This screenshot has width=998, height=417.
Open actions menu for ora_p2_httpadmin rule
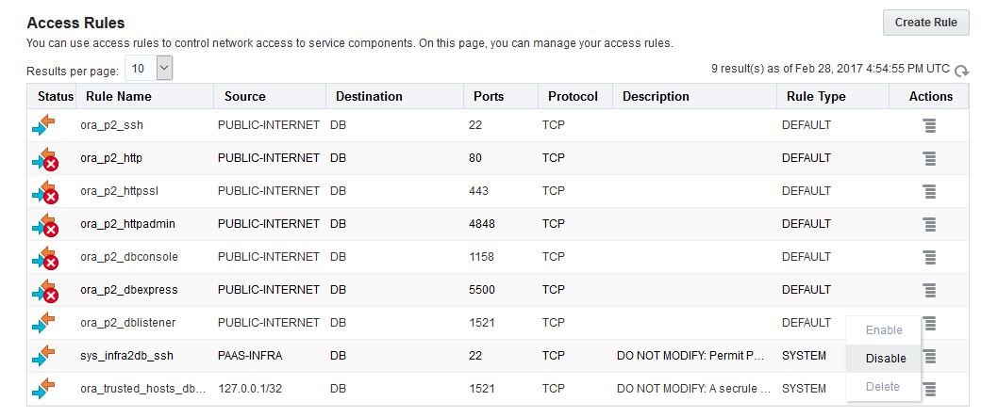(x=929, y=224)
